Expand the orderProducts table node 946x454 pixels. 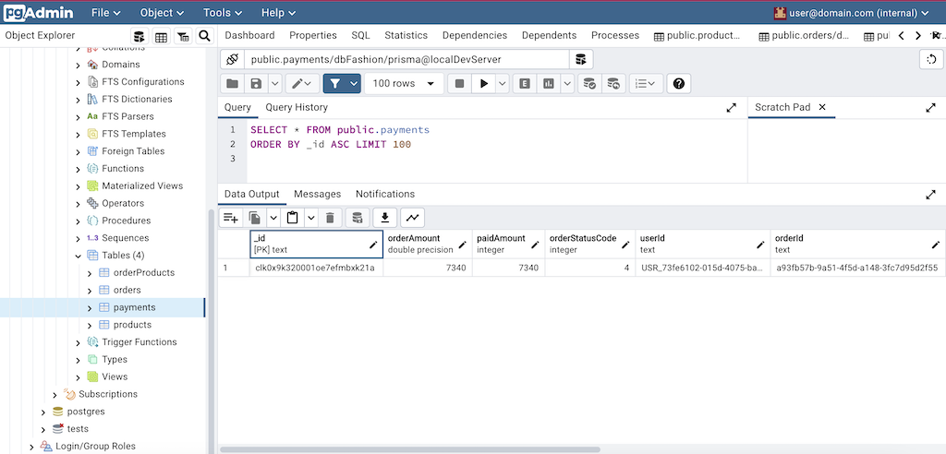pyautogui.click(x=90, y=273)
